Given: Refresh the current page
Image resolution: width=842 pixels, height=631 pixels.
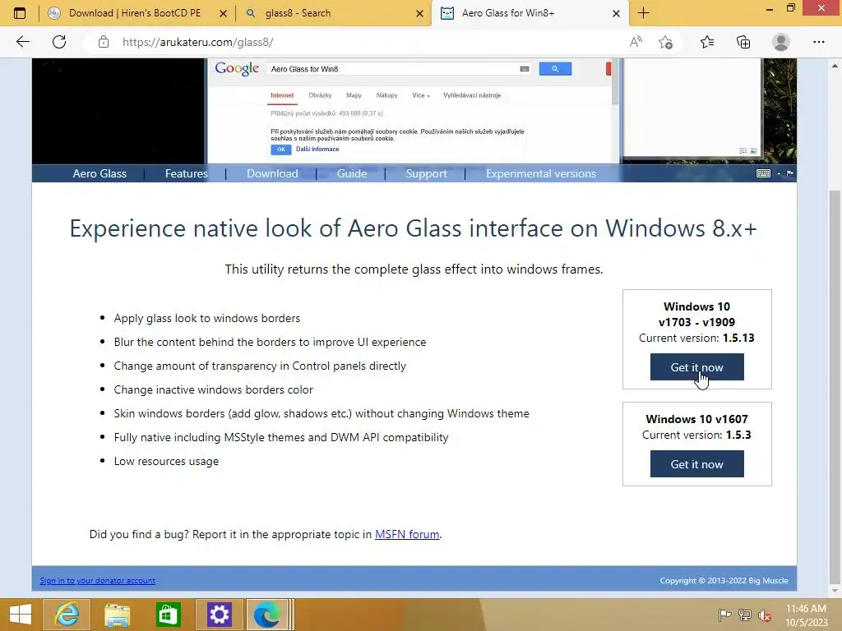Looking at the screenshot, I should (59, 42).
